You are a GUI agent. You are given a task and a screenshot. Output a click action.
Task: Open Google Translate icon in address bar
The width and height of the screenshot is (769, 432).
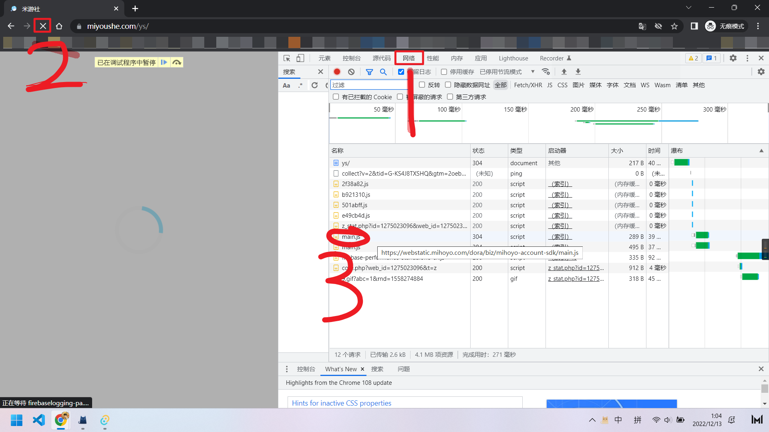[x=642, y=26]
